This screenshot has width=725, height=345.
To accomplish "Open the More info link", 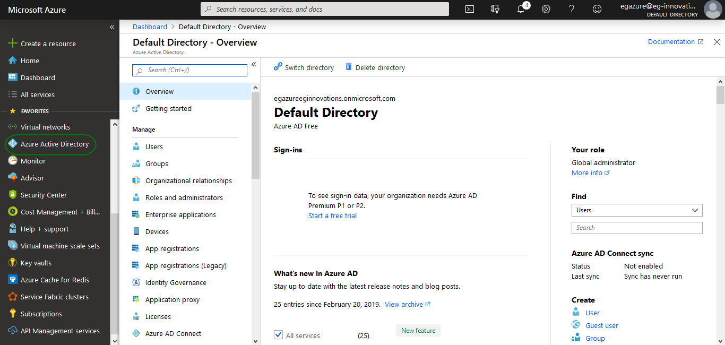I will 591,172.
